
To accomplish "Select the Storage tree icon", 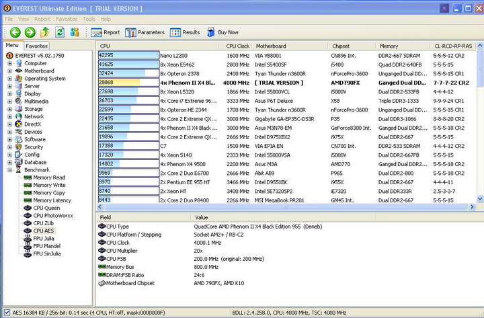I will click(19, 109).
